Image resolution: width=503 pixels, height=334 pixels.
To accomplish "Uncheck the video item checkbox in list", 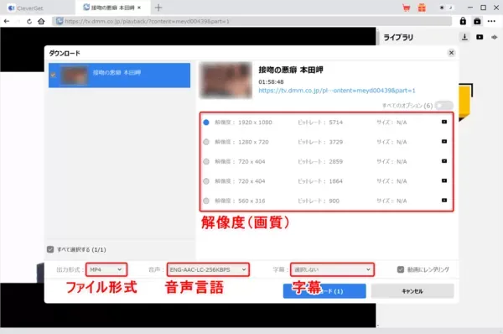I will point(53,75).
